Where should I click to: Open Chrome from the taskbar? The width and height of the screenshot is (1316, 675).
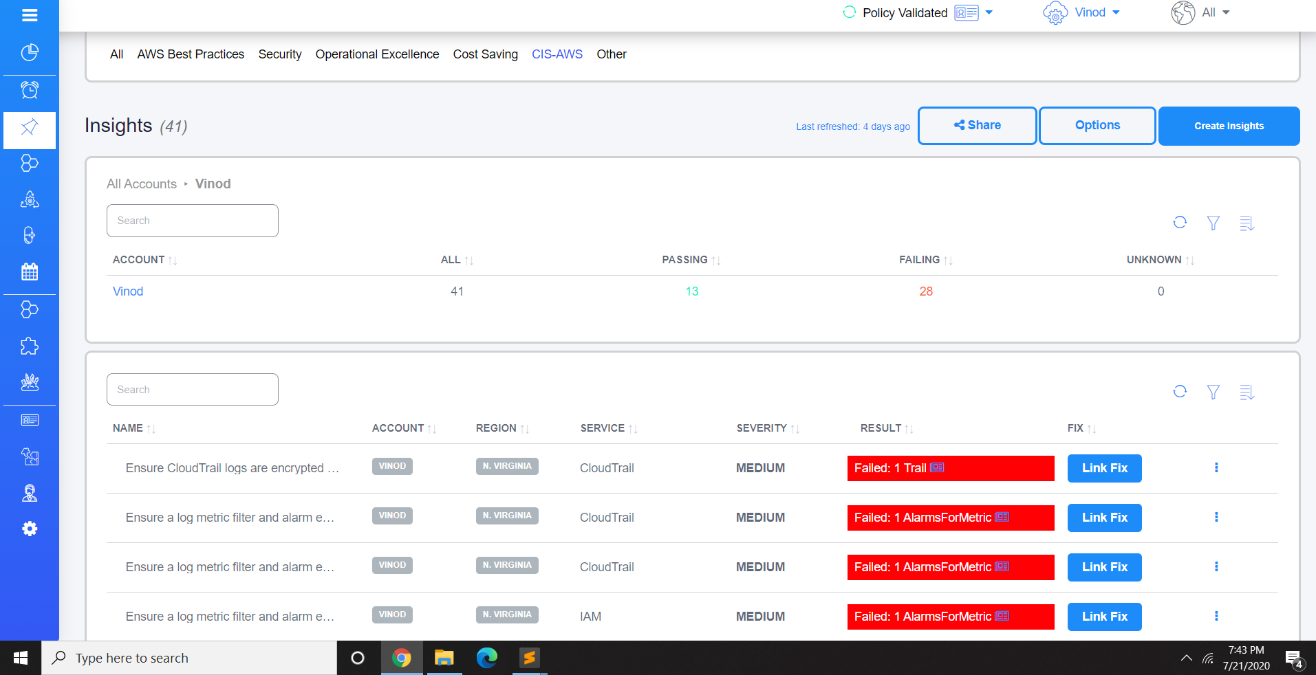[x=402, y=658]
